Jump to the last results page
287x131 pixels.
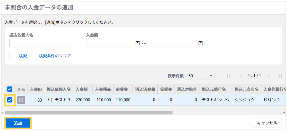[x=280, y=76]
